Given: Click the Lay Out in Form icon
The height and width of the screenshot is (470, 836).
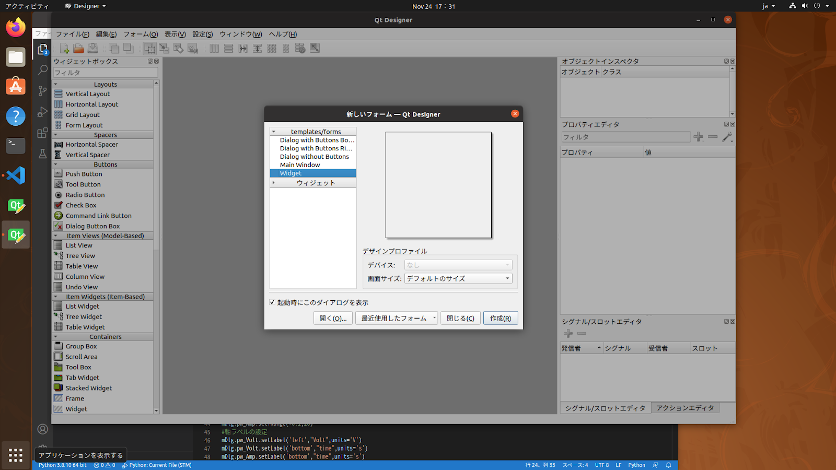Looking at the screenshot, I should [286, 49].
